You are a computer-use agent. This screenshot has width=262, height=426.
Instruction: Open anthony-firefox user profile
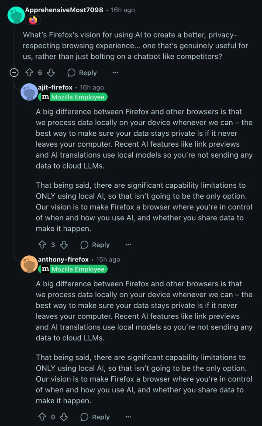63,259
